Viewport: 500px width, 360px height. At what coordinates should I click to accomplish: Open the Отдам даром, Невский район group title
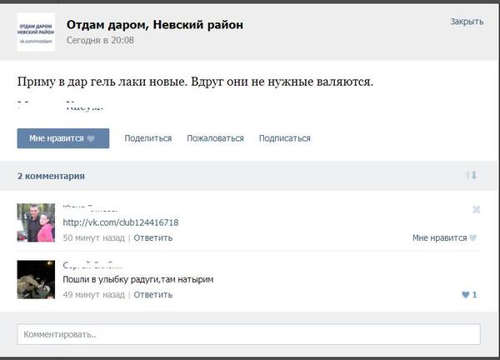[155, 25]
